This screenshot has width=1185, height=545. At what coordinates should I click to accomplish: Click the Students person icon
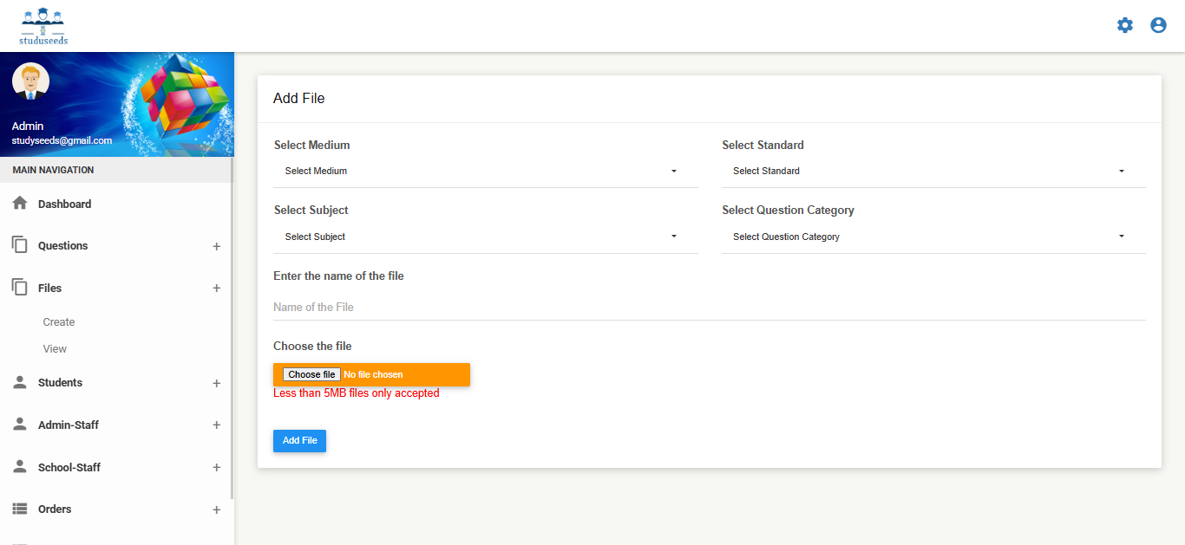[20, 382]
